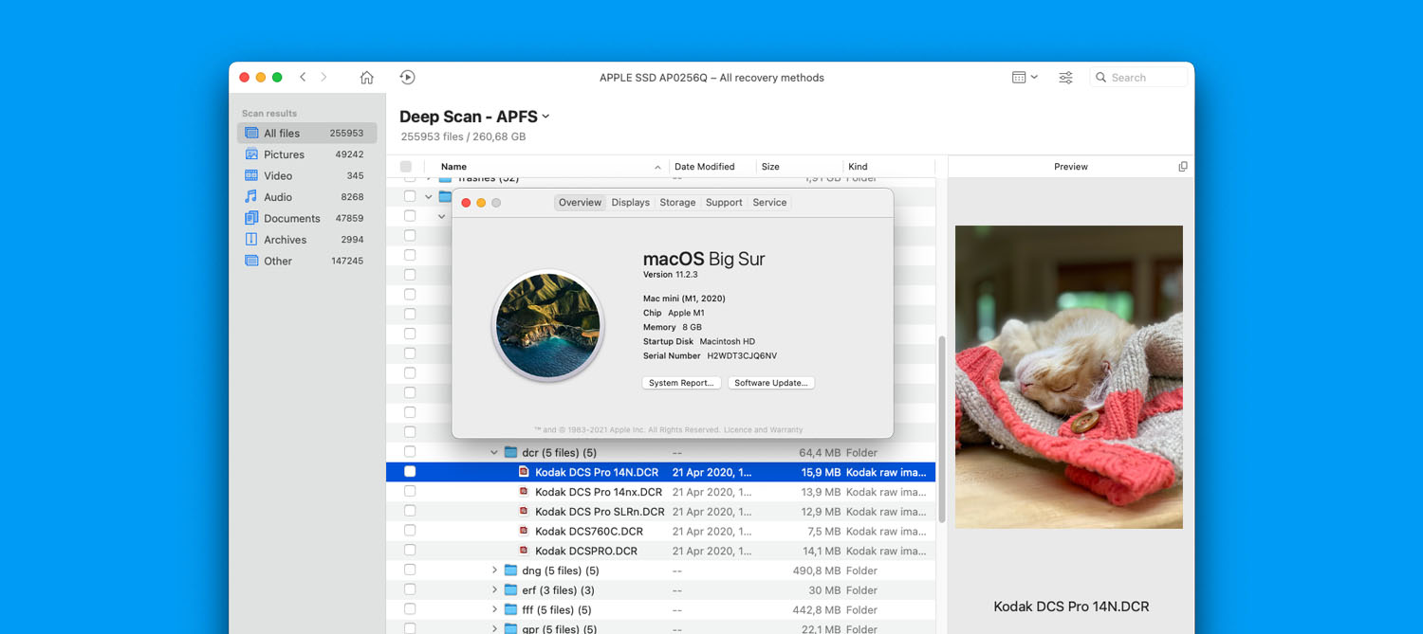Switch to the Displays tab
Viewport: 1423px width, 634px height.
[x=631, y=203]
